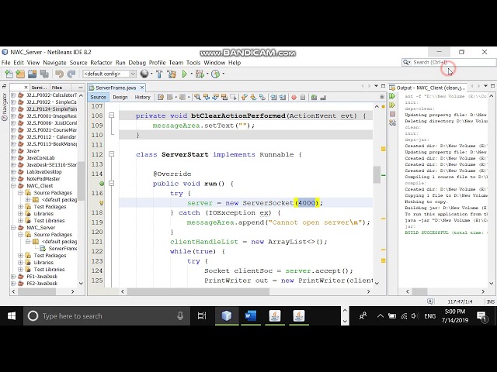This screenshot has height=372, width=497.
Task: Undo the last edit
Action: 59,74
